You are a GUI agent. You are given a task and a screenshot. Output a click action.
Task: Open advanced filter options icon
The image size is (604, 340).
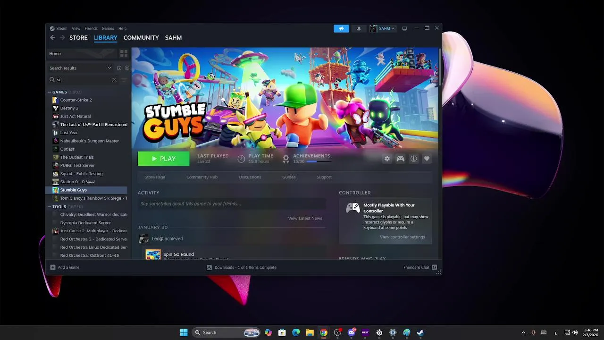coord(124,80)
